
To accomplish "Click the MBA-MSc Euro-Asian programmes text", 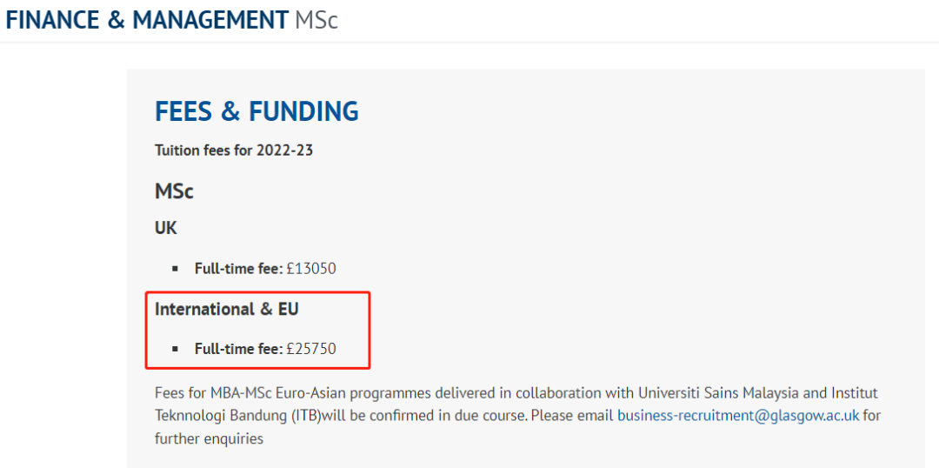I will [x=290, y=393].
